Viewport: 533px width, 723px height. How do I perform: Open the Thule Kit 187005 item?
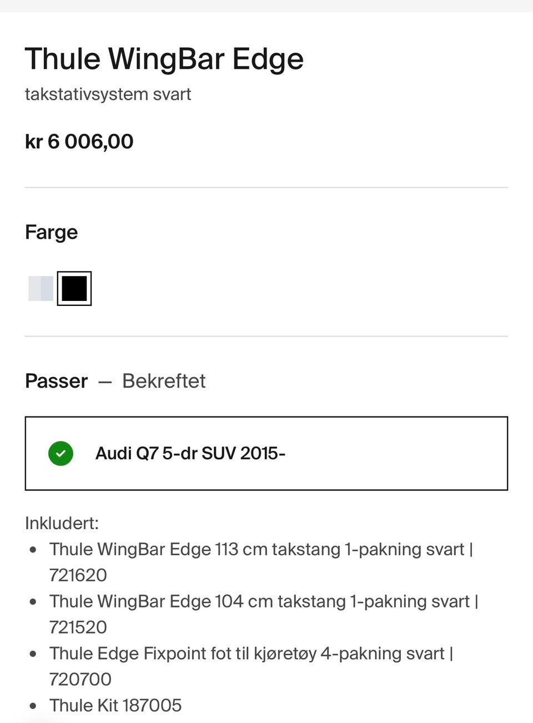tap(115, 705)
